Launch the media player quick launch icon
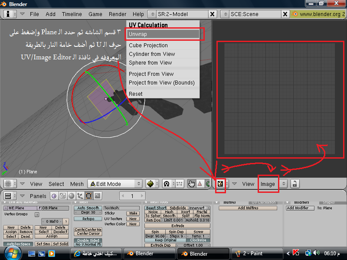 (52, 253)
